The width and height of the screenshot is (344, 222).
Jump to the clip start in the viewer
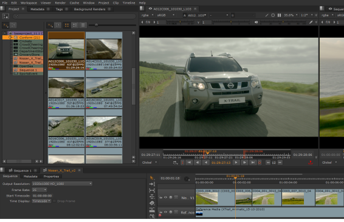189,163
